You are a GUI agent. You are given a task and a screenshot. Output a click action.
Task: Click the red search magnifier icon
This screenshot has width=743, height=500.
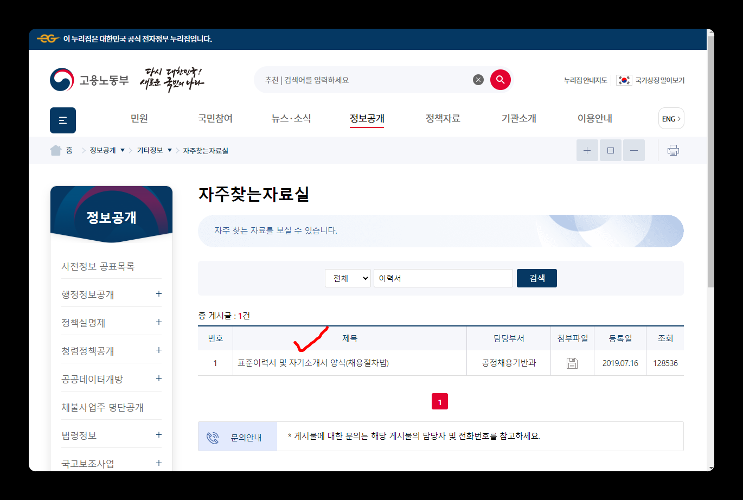pos(500,80)
